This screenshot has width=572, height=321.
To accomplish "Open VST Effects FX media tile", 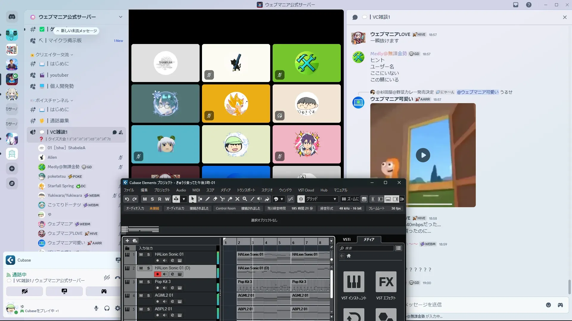I will pos(386,282).
